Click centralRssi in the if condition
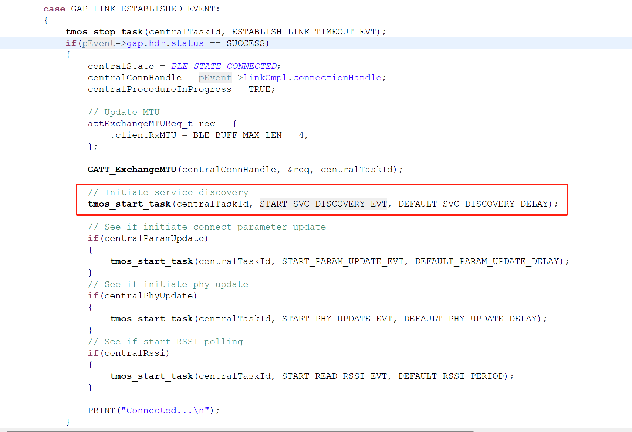The image size is (632, 432). pyautogui.click(x=135, y=353)
